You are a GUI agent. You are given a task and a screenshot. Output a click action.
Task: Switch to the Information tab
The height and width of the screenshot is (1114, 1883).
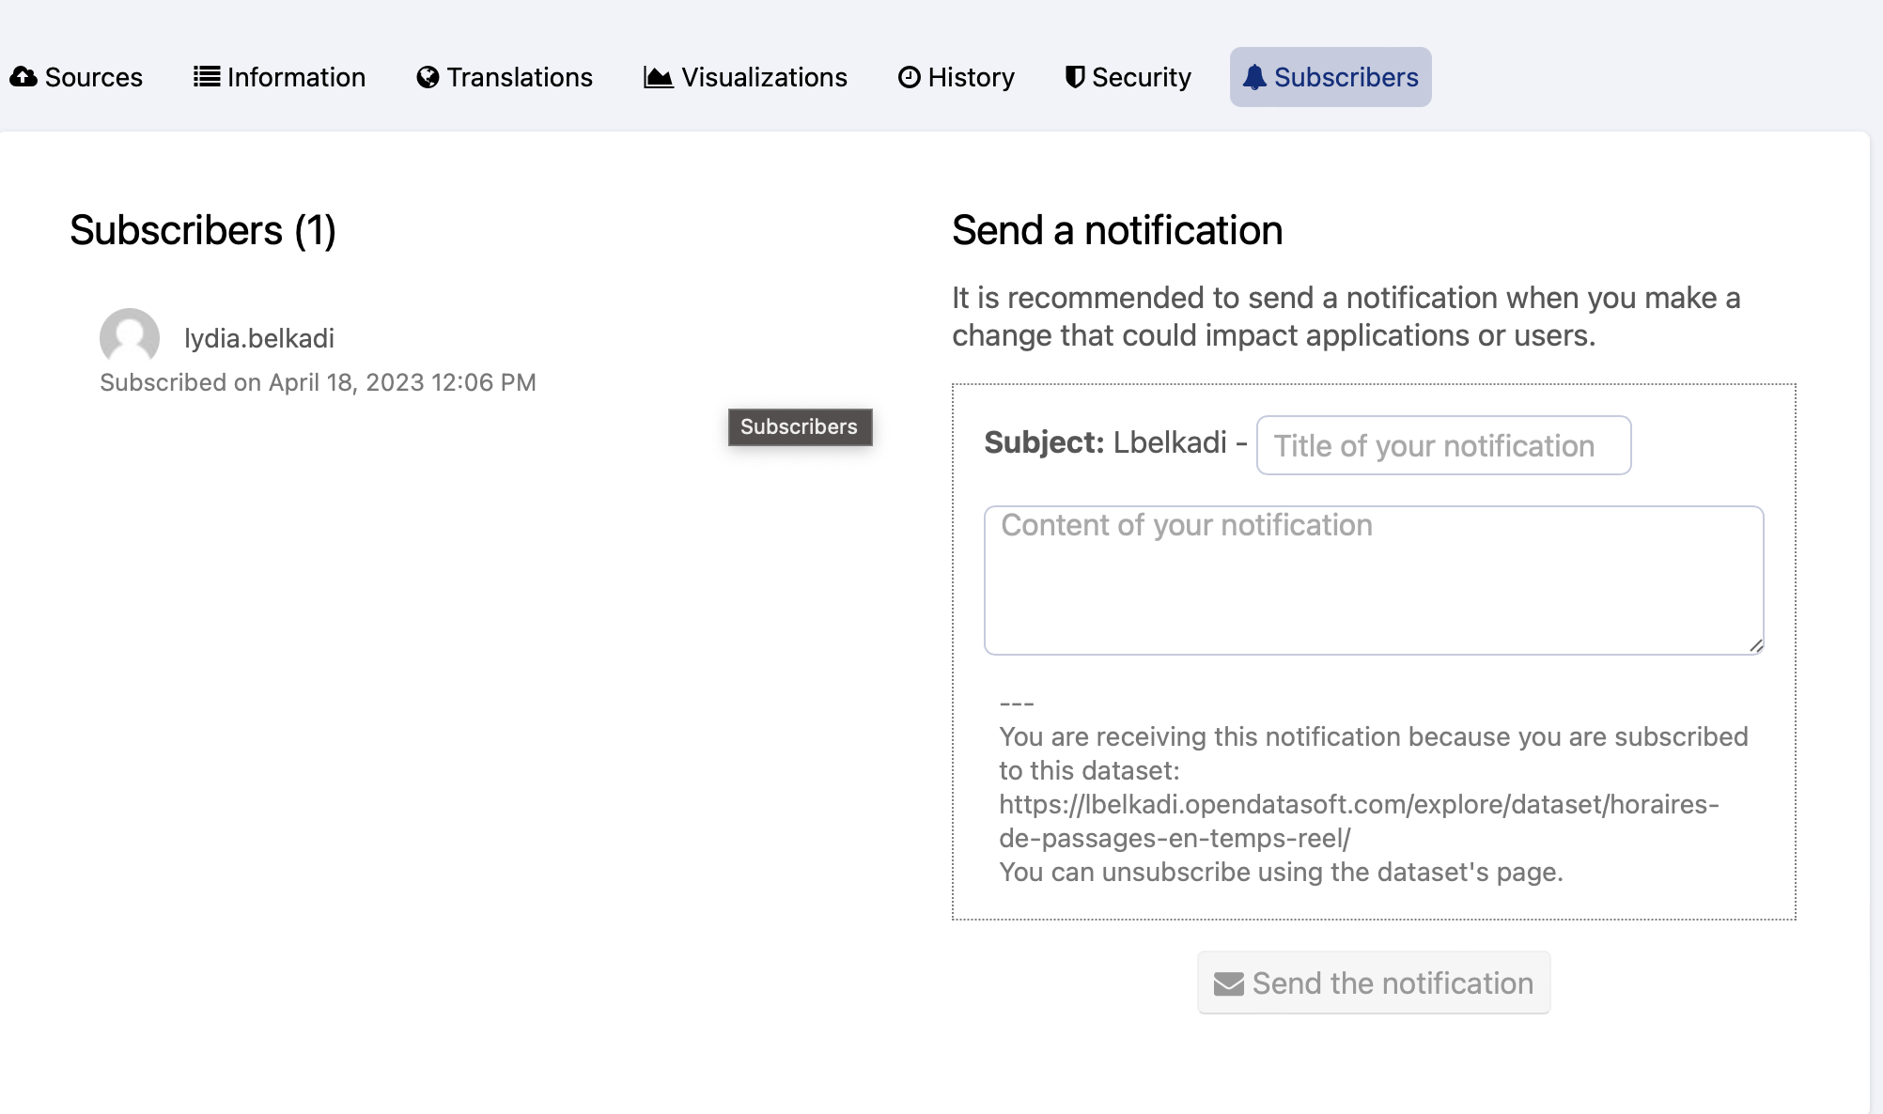pyautogui.click(x=280, y=77)
